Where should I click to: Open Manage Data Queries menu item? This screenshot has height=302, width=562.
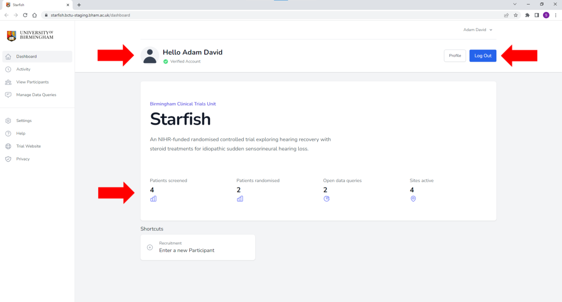coord(36,95)
